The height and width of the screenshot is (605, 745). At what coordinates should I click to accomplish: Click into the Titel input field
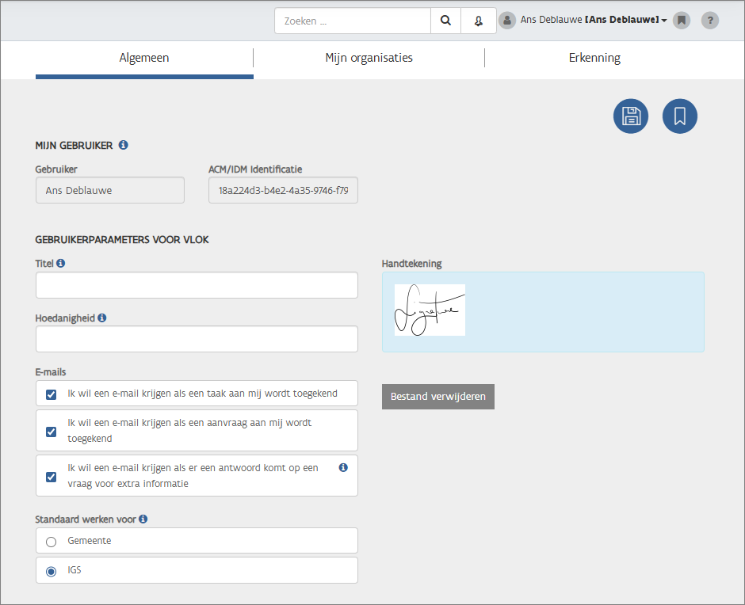[197, 286]
